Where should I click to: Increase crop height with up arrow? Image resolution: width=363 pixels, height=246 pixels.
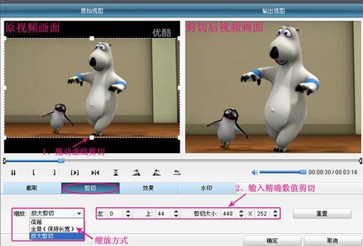(275, 212)
